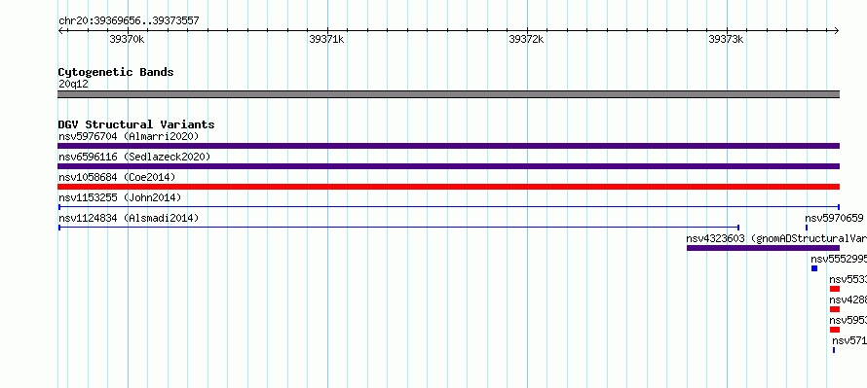
Task: Click the nsv5552995 label
Action: pos(838,259)
